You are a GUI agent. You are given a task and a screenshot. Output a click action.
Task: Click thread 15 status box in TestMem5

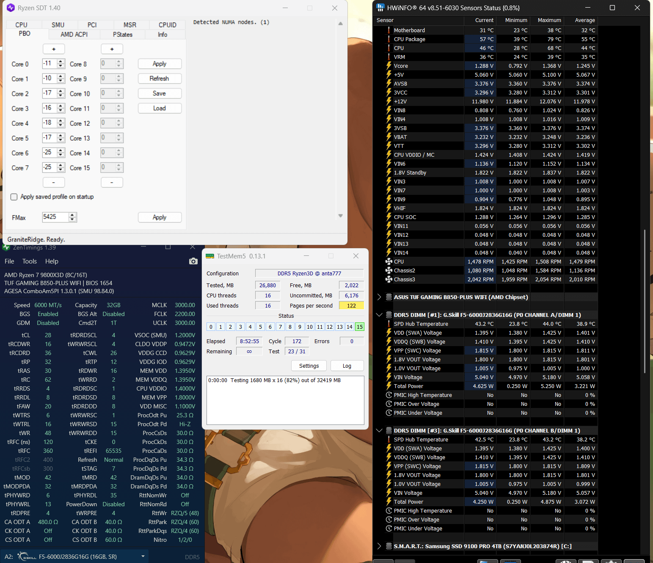click(x=360, y=327)
